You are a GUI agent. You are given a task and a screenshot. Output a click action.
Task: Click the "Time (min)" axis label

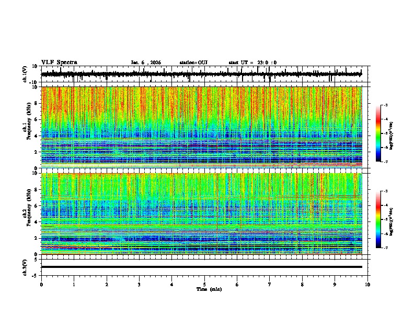click(x=209, y=289)
